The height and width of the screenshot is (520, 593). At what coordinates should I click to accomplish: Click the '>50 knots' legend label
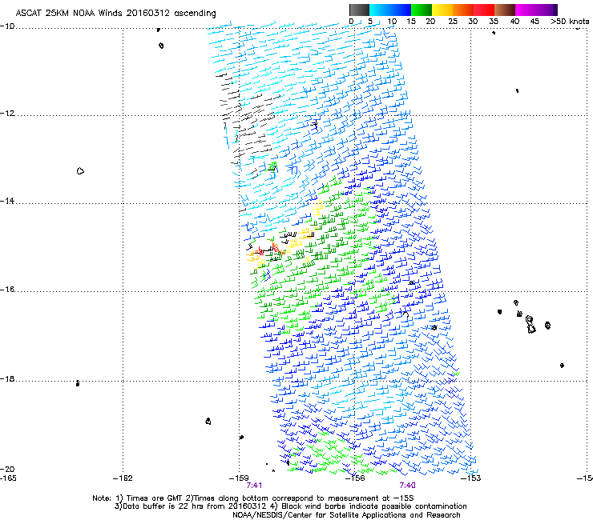pos(570,22)
